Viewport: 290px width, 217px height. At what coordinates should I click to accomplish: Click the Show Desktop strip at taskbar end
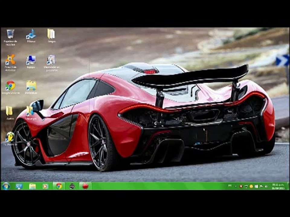coord(288,186)
